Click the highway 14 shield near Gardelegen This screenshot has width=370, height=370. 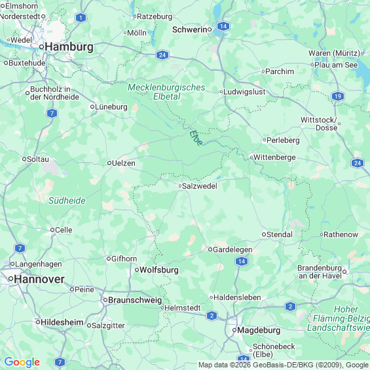click(242, 261)
